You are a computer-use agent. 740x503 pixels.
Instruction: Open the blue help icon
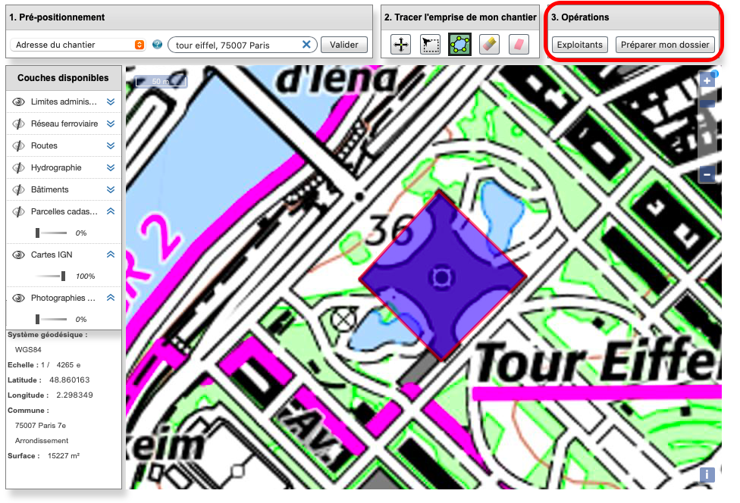click(x=157, y=45)
